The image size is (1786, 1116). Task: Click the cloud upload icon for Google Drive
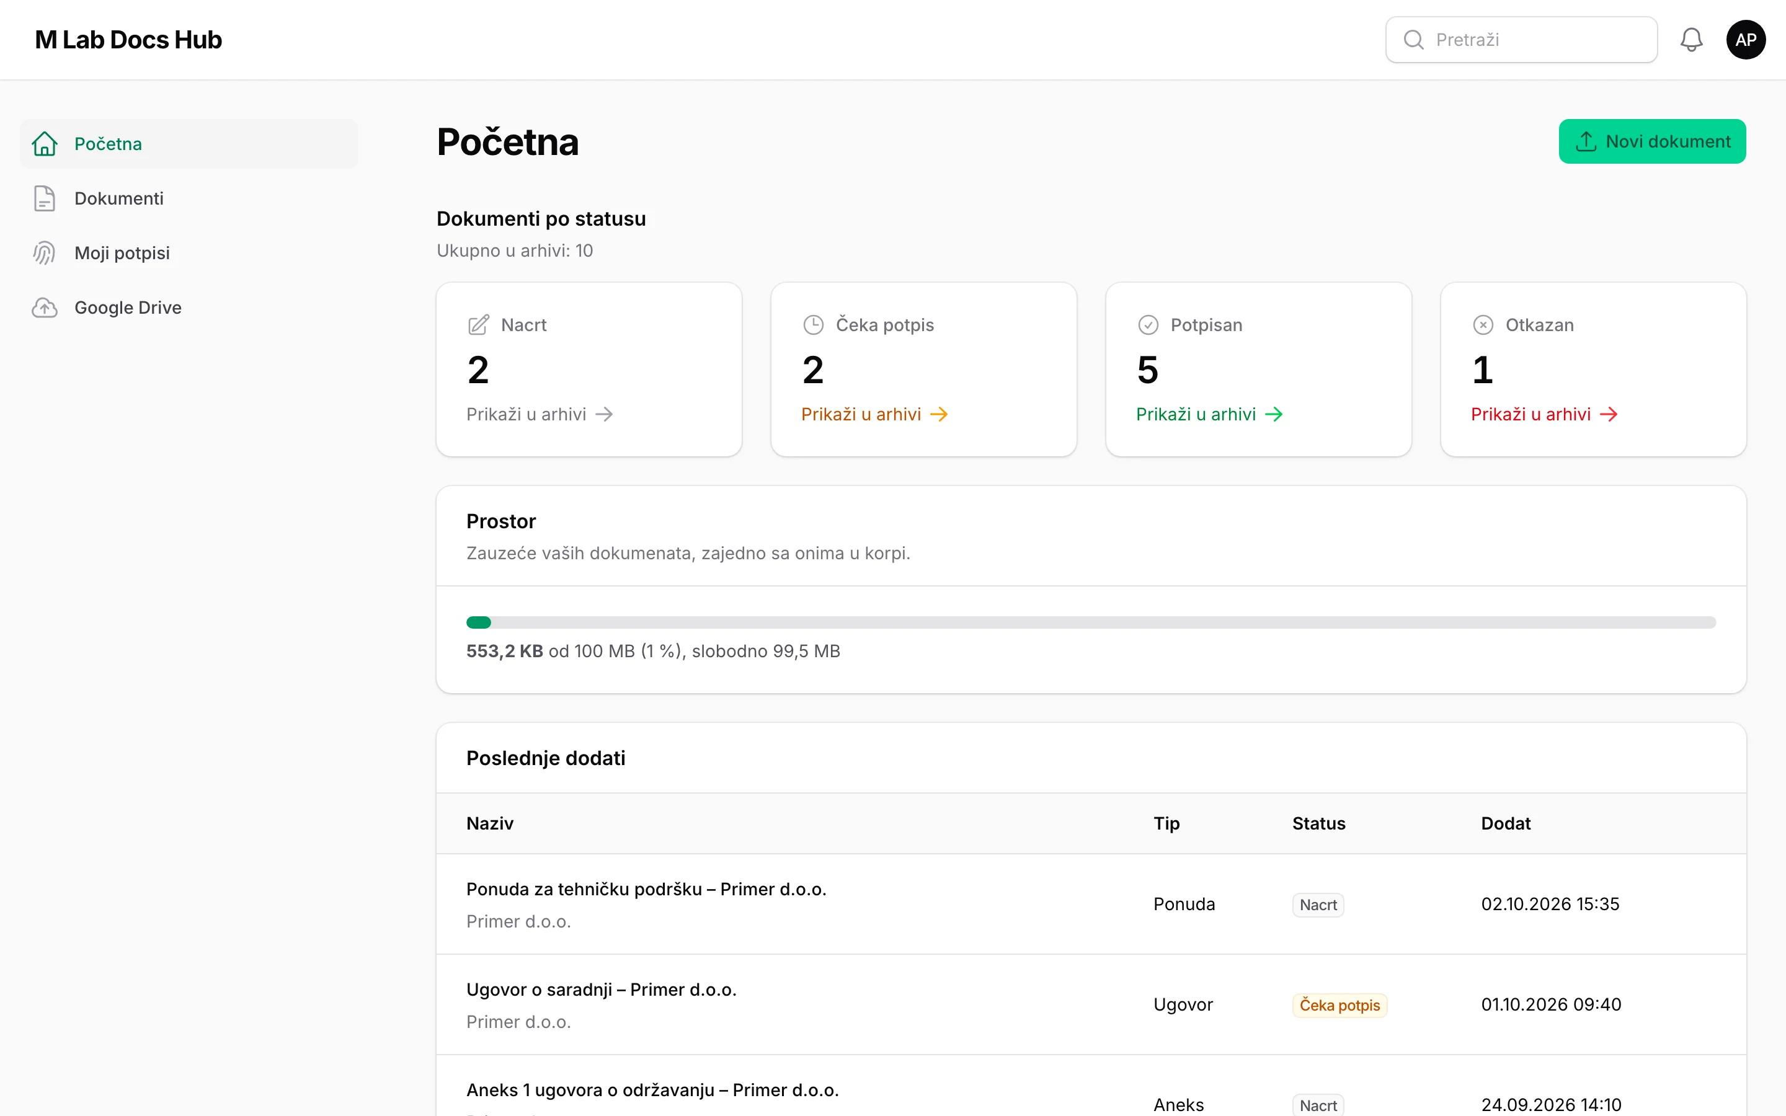tap(44, 307)
